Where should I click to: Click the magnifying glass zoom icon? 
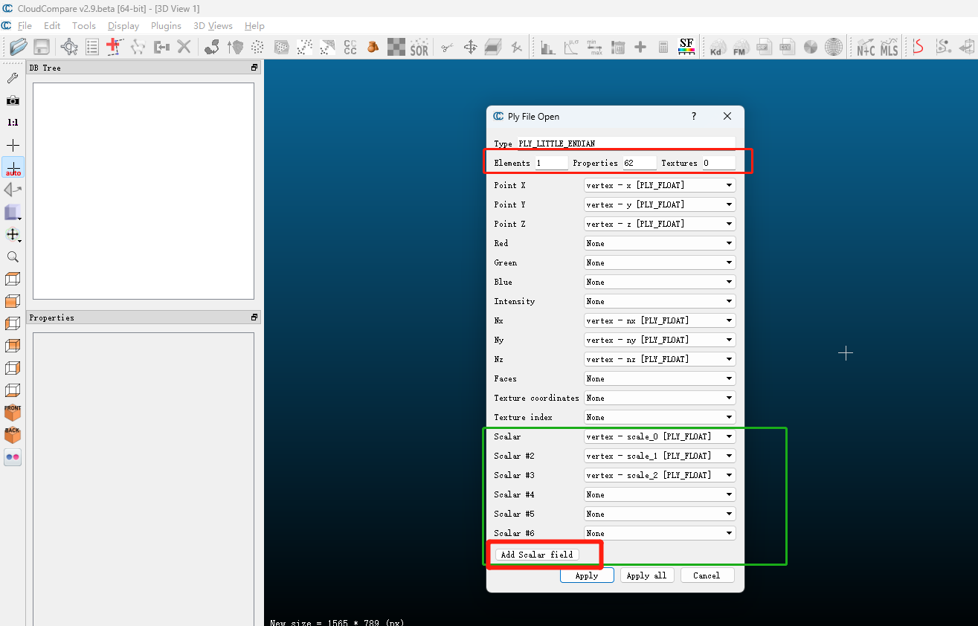tap(13, 256)
